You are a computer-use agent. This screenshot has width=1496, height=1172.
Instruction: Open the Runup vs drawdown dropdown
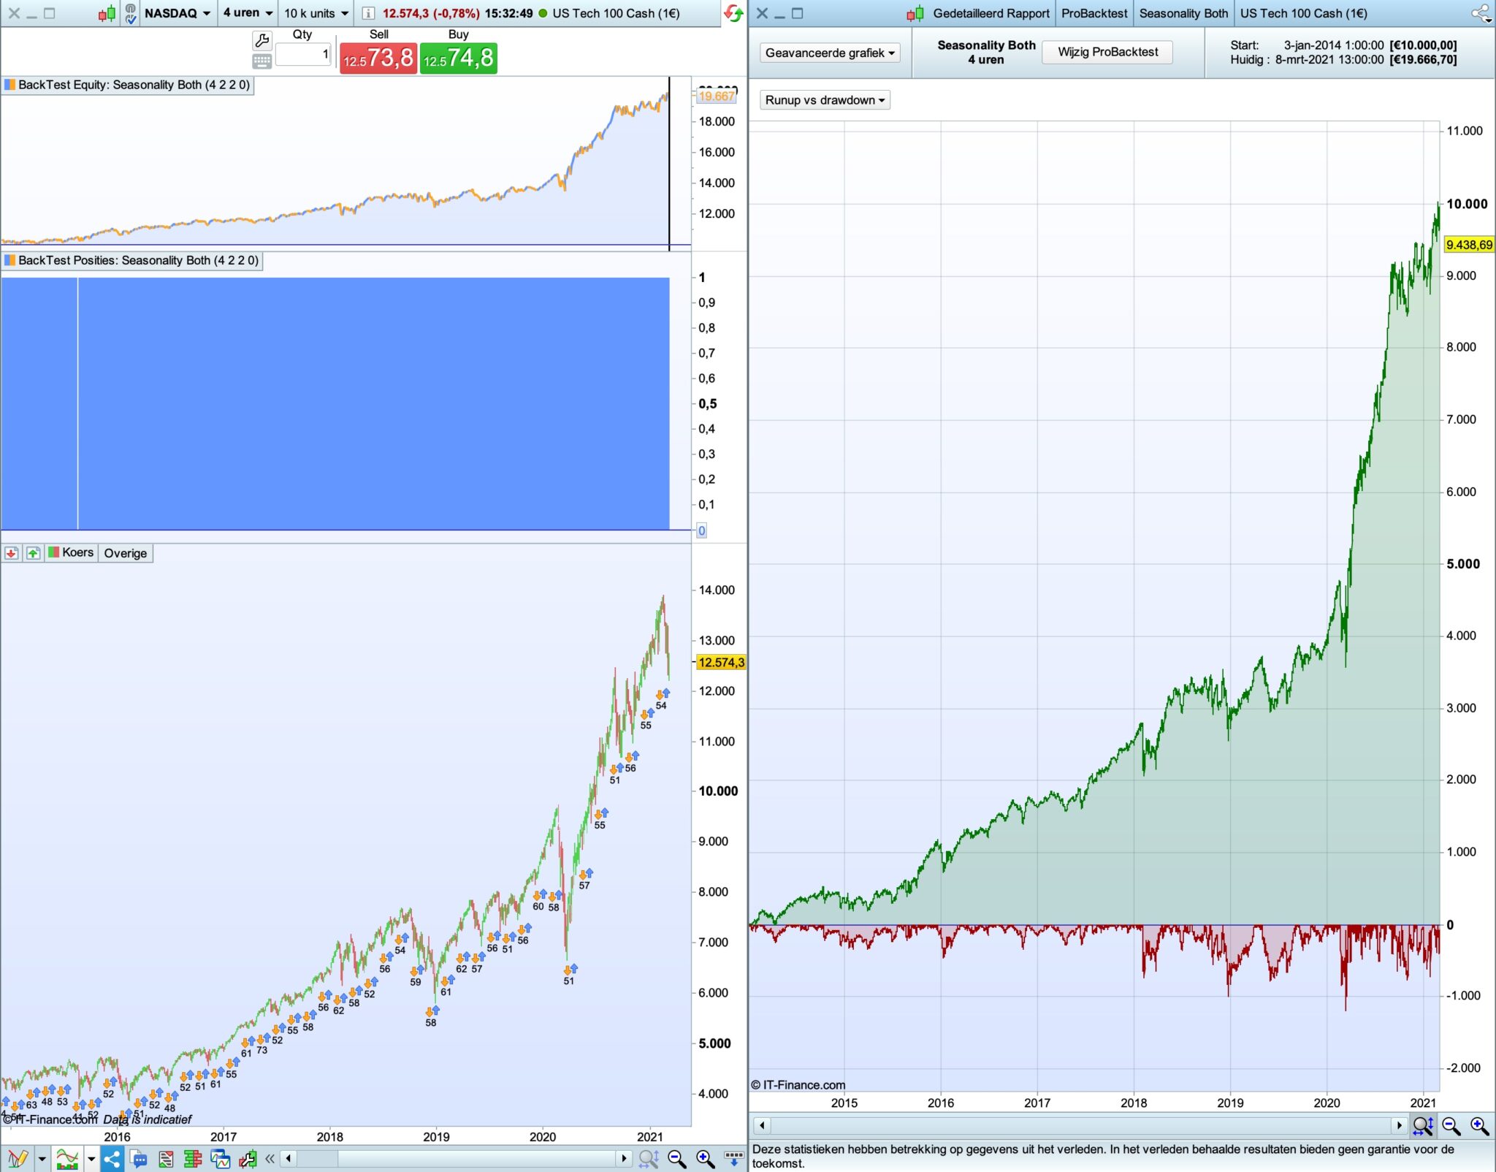tap(825, 100)
